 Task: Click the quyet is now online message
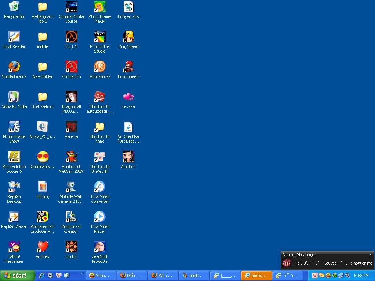[x=333, y=263]
